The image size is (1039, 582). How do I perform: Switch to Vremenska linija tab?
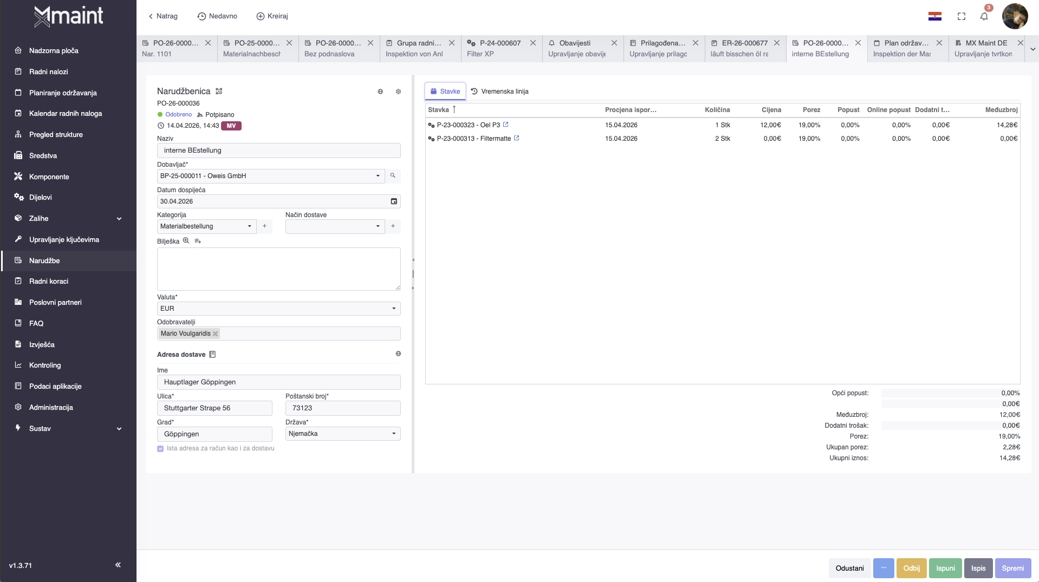(x=499, y=91)
